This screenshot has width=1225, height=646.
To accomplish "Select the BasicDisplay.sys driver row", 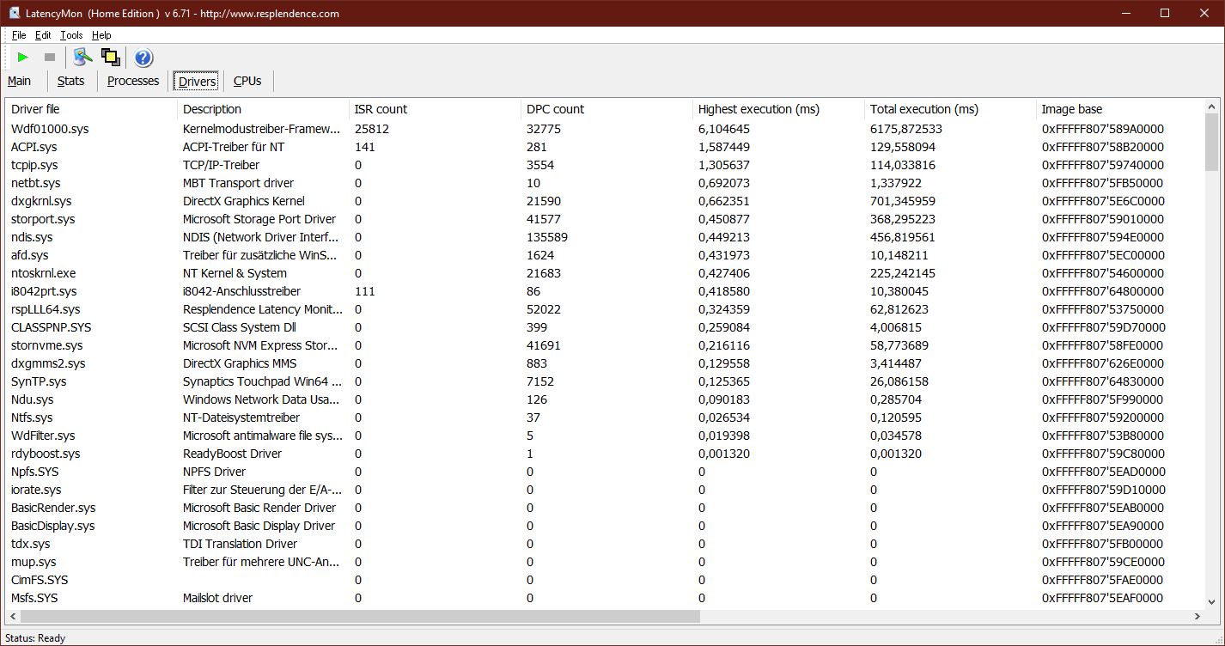I will click(605, 526).
